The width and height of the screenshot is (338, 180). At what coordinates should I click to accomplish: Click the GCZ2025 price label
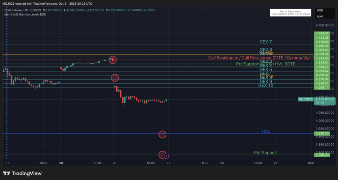pos(305,99)
